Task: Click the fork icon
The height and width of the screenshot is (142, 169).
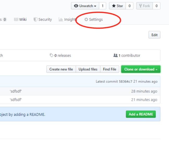Action: pos(140,6)
